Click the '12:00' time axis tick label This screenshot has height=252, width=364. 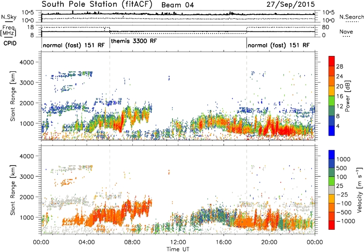coord(178,242)
